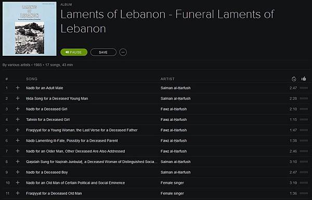Image resolution: width=312 pixels, height=200 pixels.
Task: Pause the album with the green Pause button
Action: (x=74, y=52)
